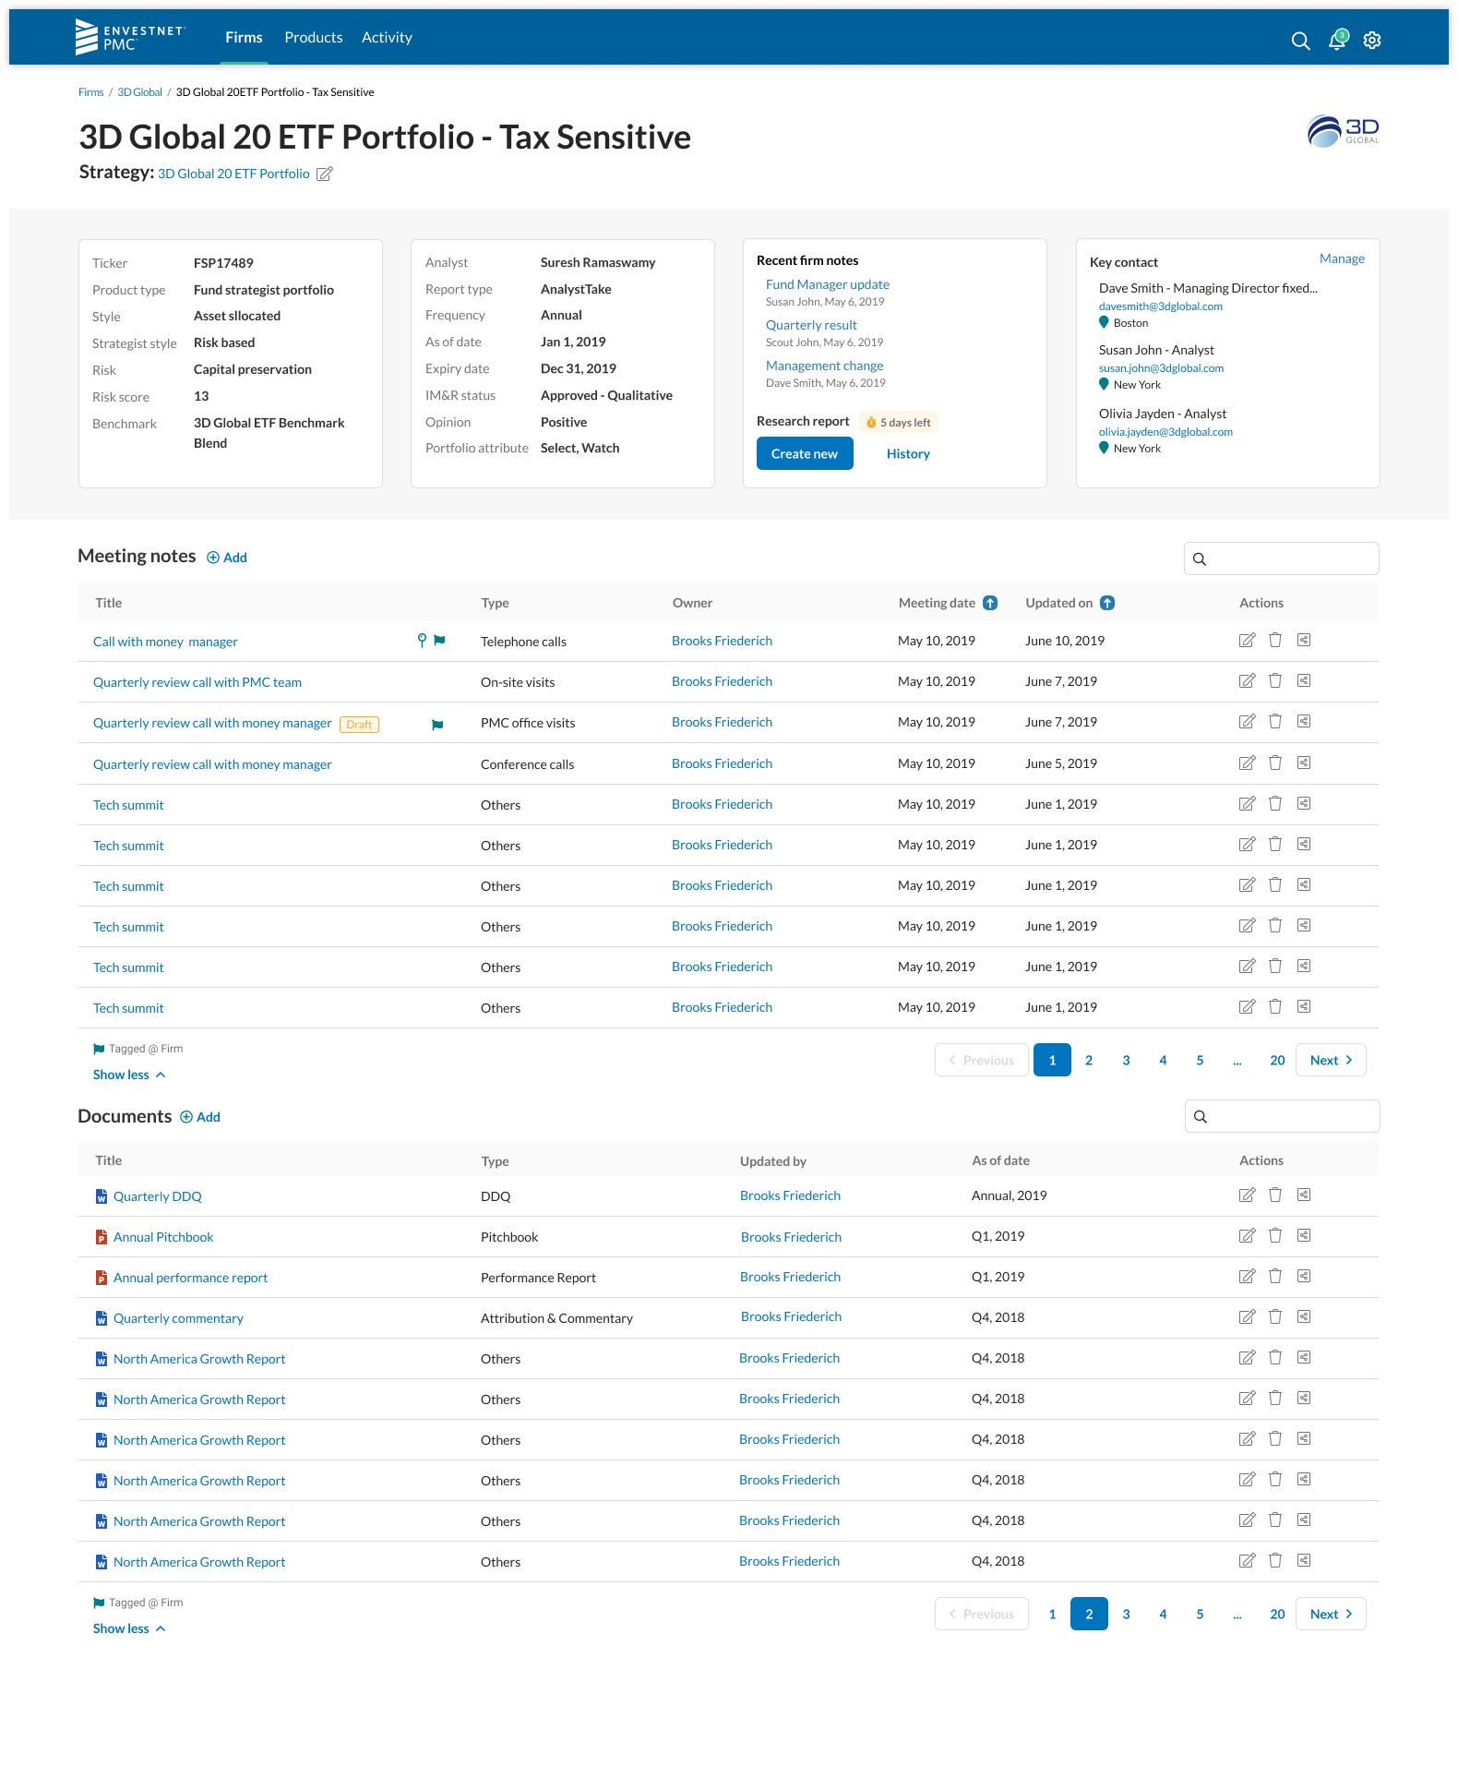Delete the Quarterly commentary document
Viewport: 1458px width, 1766px height.
[x=1275, y=1317]
